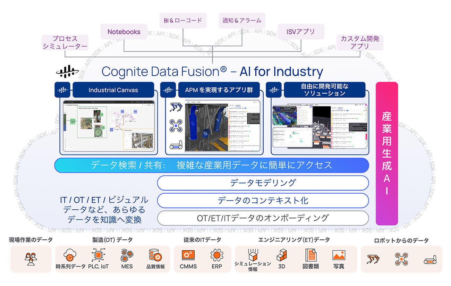Select the APMを実現するアプリ群 header
Viewport: 451px width, 286px height.
(219, 90)
